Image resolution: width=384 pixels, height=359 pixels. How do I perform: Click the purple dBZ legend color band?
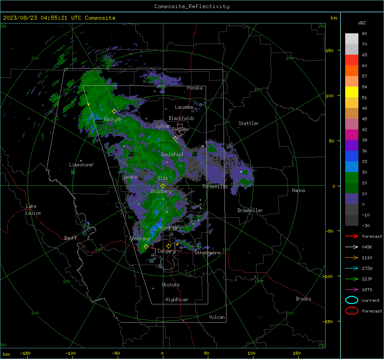pyautogui.click(x=352, y=146)
